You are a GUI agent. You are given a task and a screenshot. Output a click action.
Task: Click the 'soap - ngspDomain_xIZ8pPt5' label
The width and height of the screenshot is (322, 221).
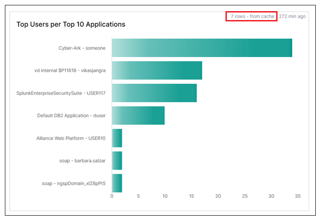click(74, 183)
